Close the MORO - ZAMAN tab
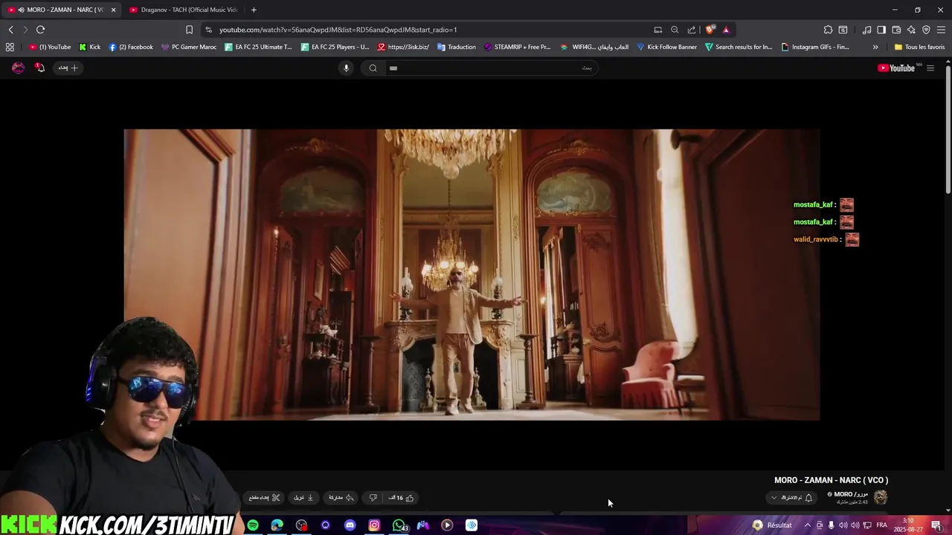The image size is (952, 535). click(114, 10)
